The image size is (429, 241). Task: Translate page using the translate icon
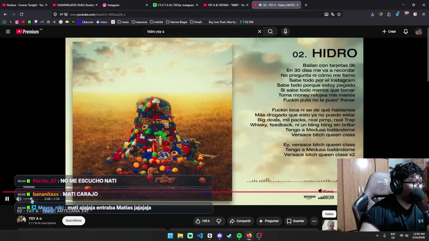point(332,14)
